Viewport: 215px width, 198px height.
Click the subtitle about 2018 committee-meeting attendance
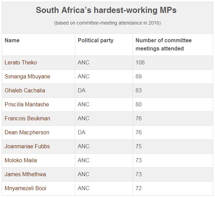pyautogui.click(x=107, y=23)
